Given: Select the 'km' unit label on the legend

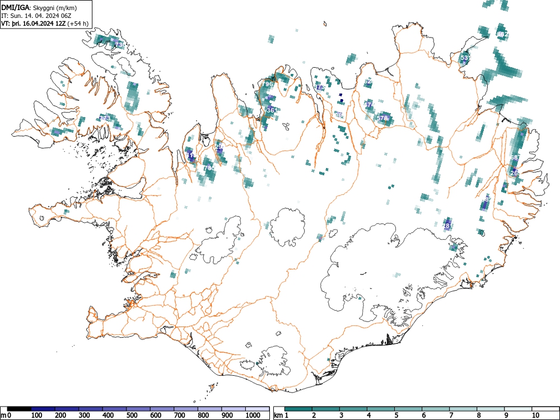Looking at the screenshot, I should pos(278,415).
